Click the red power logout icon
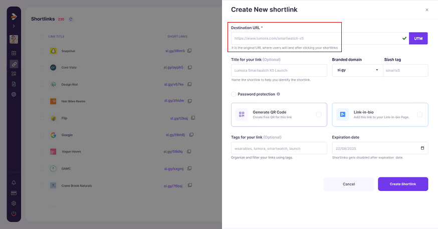Image resolution: width=438 pixels, height=229 pixels. 14,213
